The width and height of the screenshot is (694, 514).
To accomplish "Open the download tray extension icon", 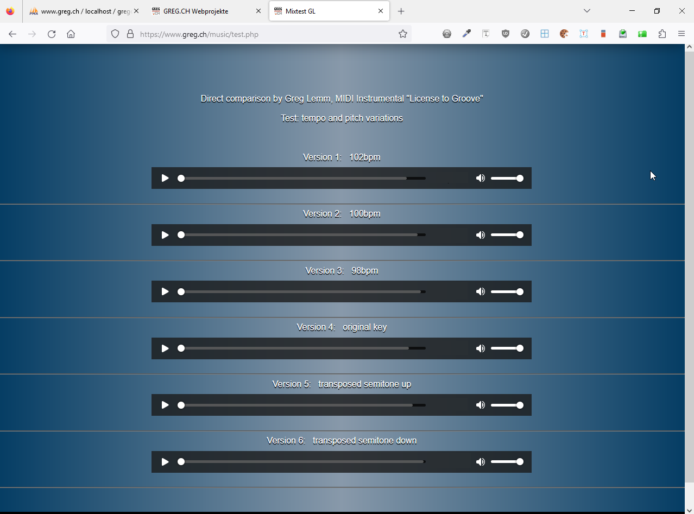I will click(623, 34).
